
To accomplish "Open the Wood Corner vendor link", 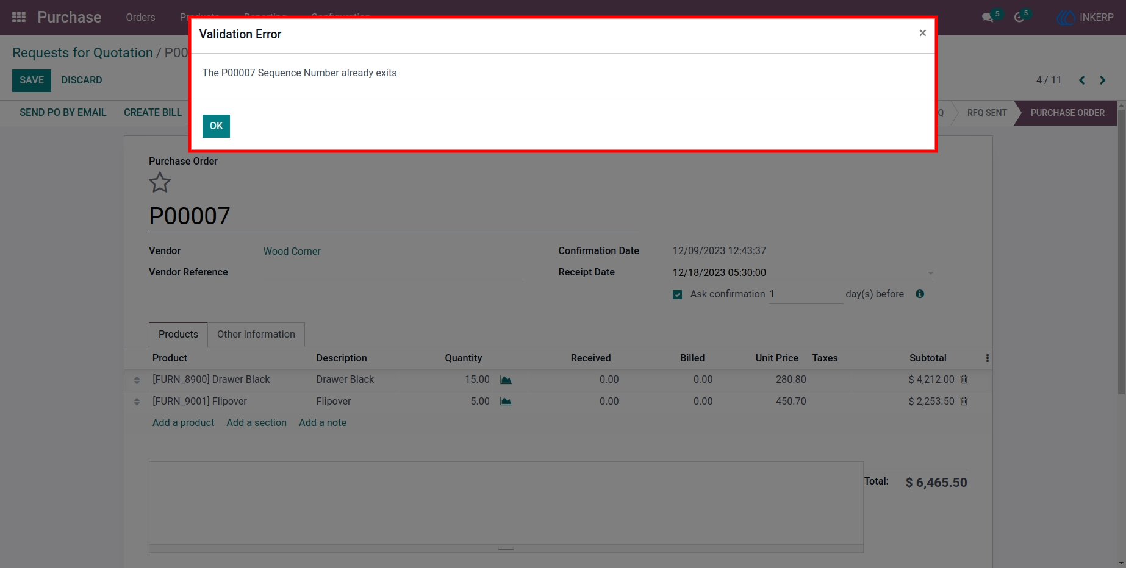I will [292, 251].
